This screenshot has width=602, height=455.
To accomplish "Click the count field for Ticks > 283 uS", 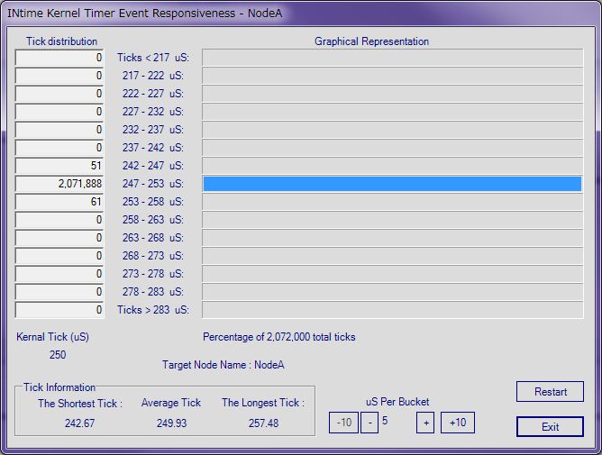I will 59,310.
